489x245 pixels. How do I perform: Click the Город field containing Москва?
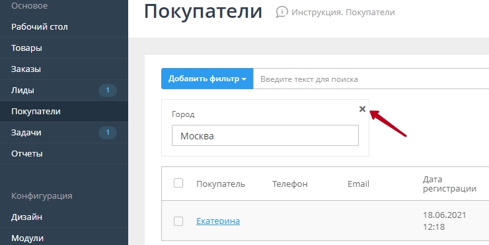(265, 135)
